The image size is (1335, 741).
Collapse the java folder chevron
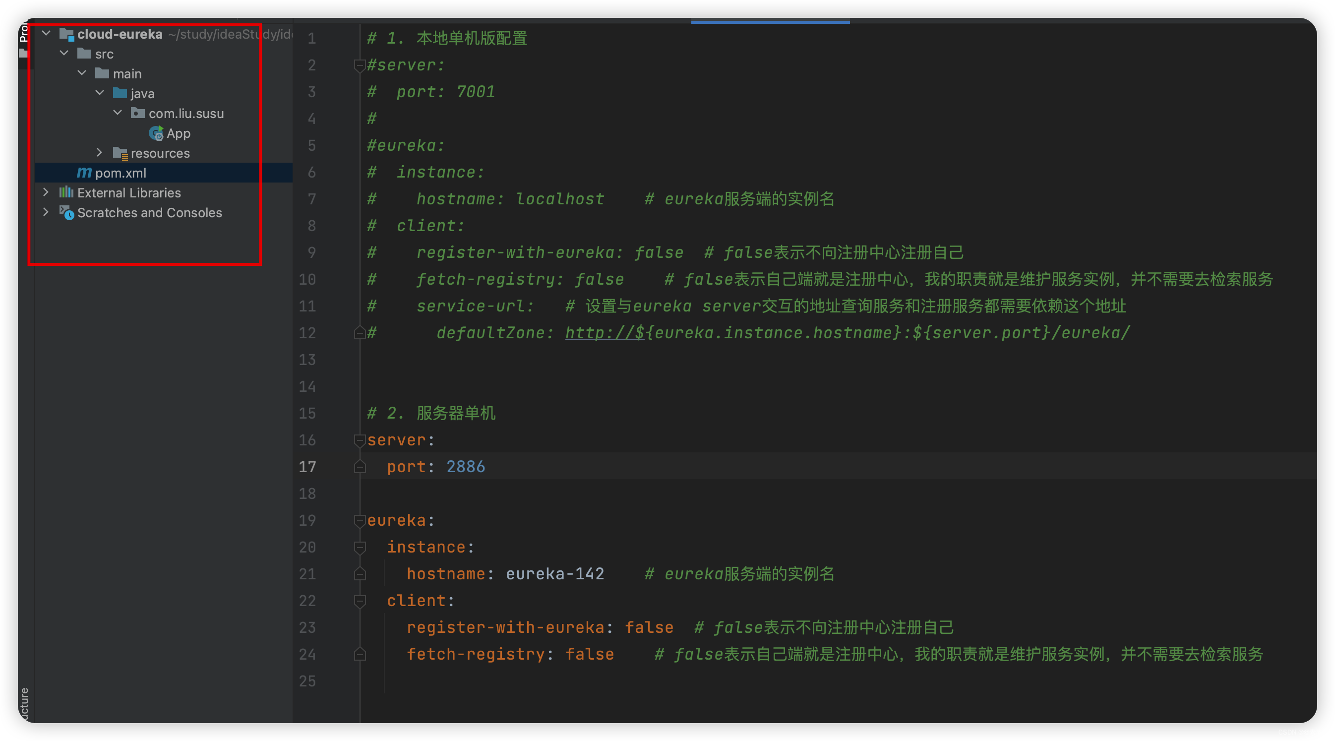100,93
